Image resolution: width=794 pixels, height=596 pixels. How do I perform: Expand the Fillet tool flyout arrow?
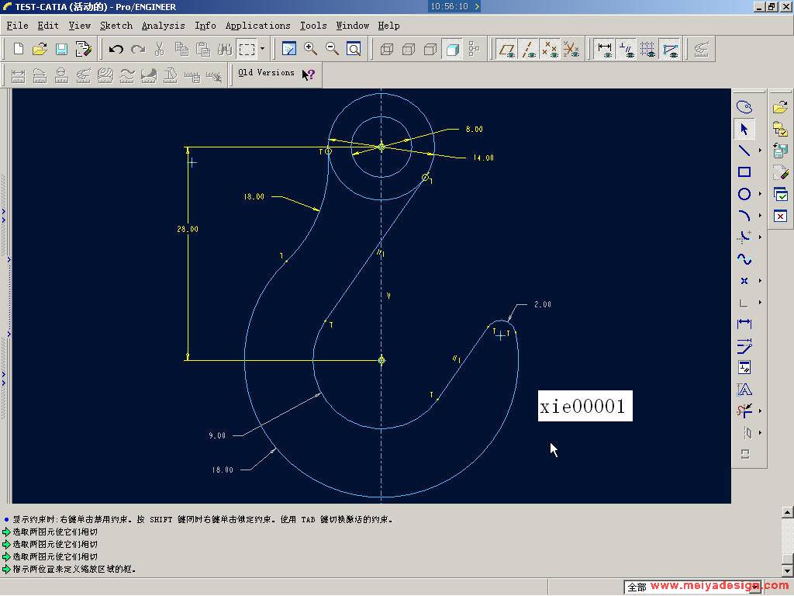coord(760,237)
